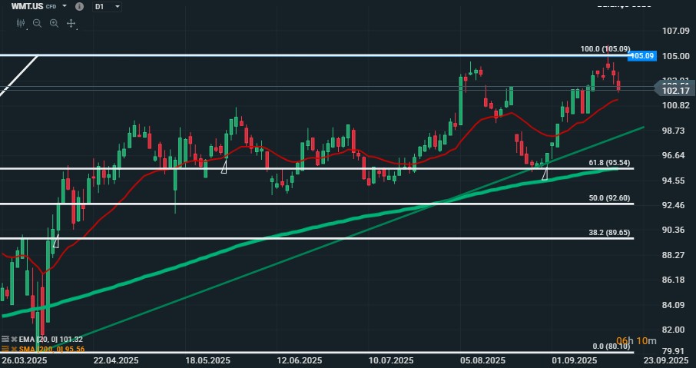Open the chart type candlestick menu

(x=21, y=23)
